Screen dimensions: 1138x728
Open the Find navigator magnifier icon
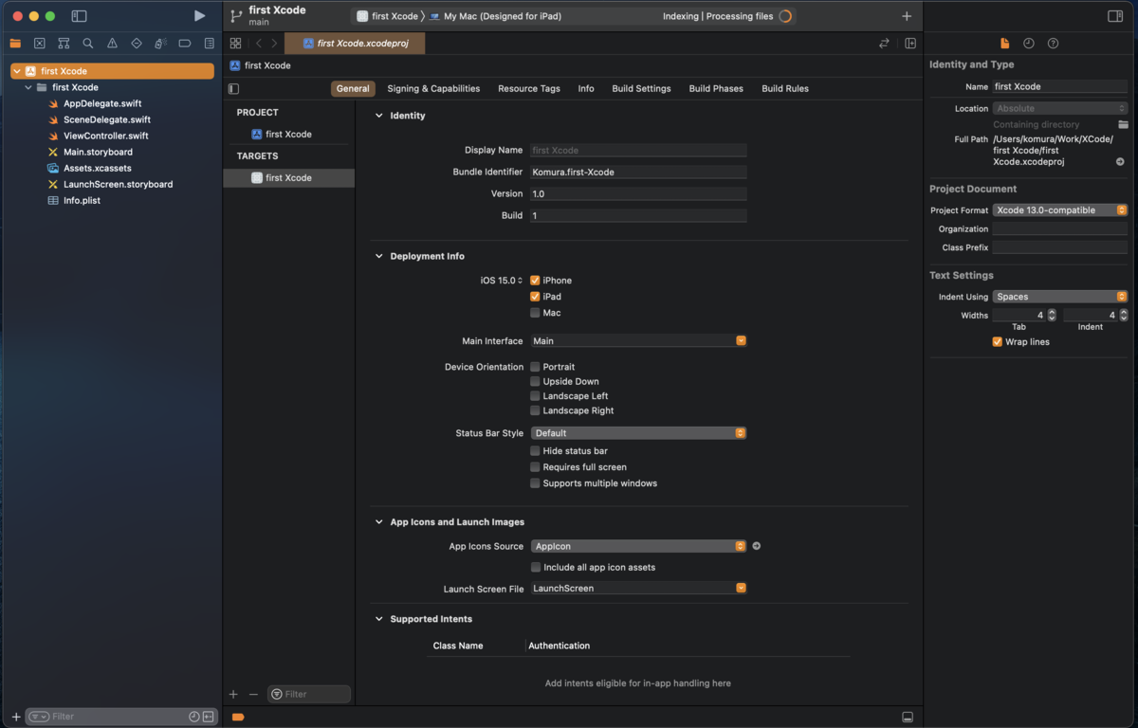tap(88, 44)
